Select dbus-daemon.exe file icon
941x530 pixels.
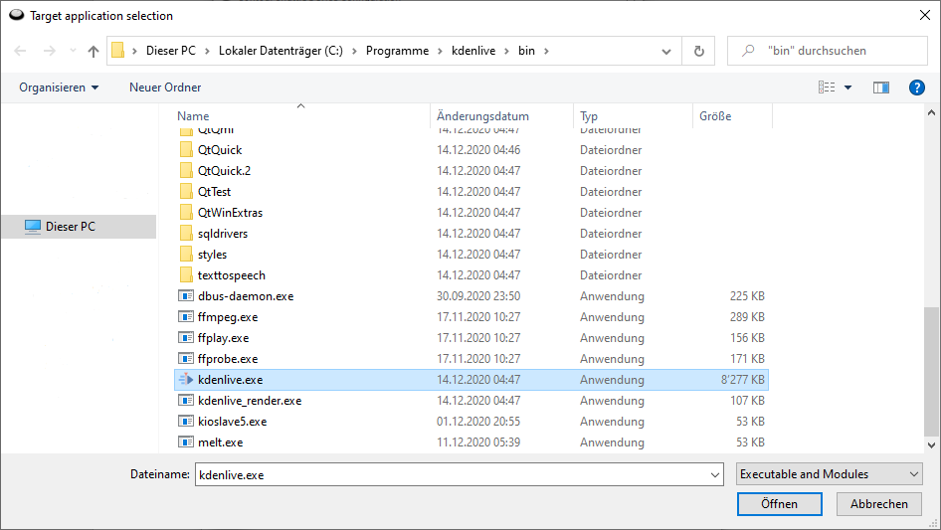(186, 296)
